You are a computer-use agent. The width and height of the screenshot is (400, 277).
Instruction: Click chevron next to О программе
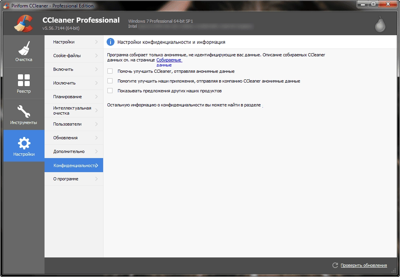[x=96, y=179]
